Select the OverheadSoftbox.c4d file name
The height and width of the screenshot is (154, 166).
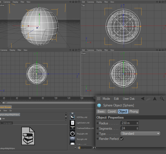[85, 128]
